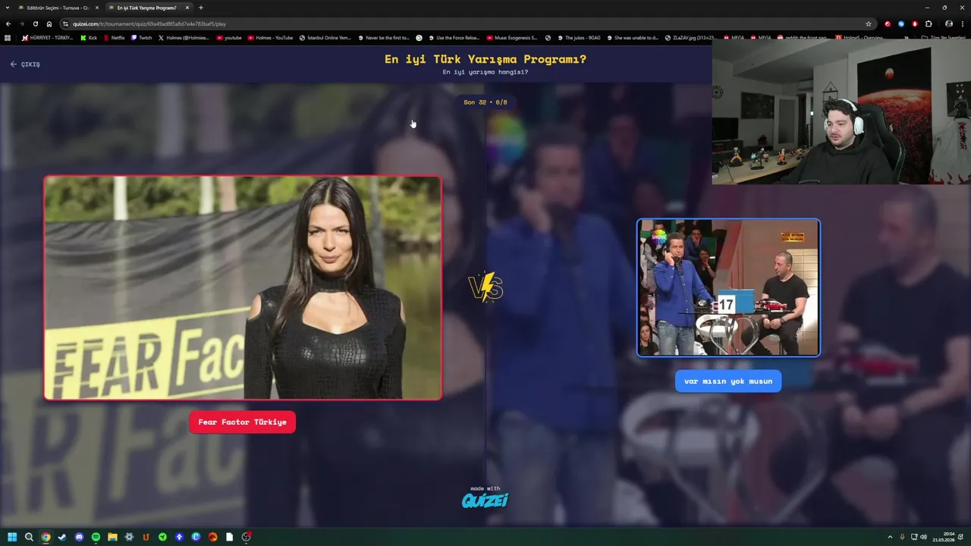Open the Holmes - YouTube bookmark
The image size is (971, 546).
pos(270,37)
